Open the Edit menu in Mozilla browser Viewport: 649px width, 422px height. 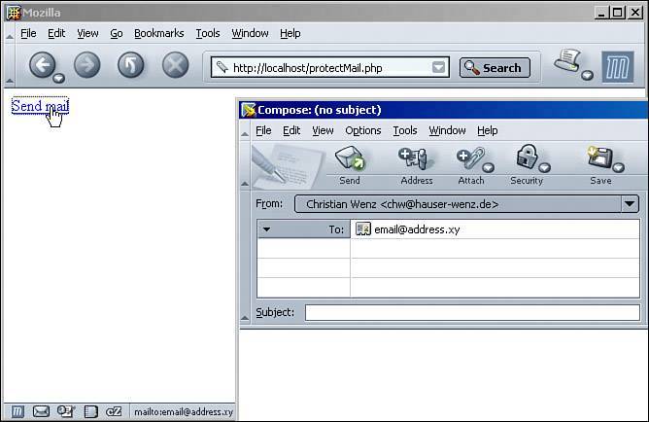click(x=56, y=33)
